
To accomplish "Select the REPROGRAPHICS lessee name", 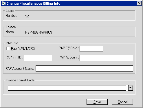I will tap(38, 32).
